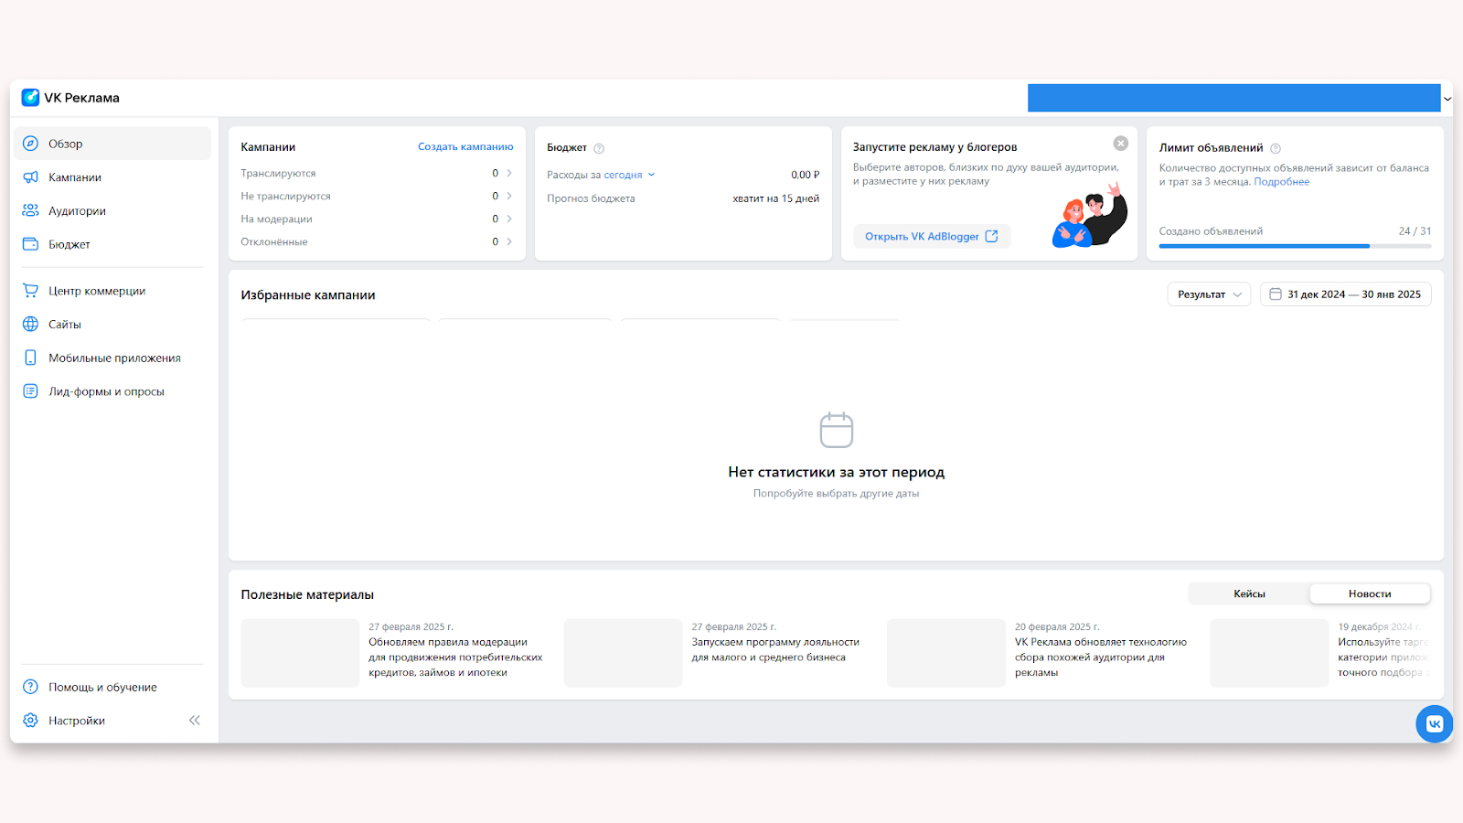The width and height of the screenshot is (1463, 823).
Task: Open news about программу лояльности
Action: click(x=775, y=649)
